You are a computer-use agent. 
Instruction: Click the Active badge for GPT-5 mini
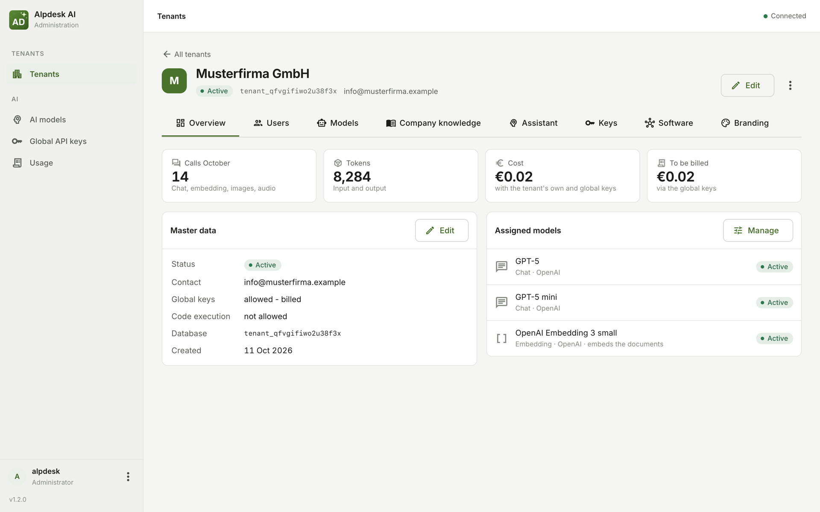point(774,303)
